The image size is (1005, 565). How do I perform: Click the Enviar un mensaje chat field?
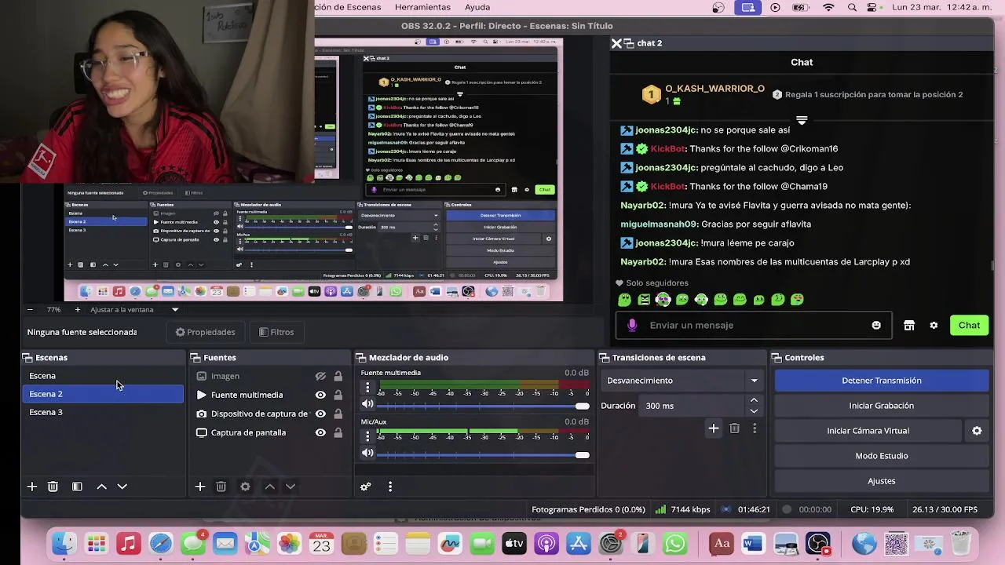(754, 325)
